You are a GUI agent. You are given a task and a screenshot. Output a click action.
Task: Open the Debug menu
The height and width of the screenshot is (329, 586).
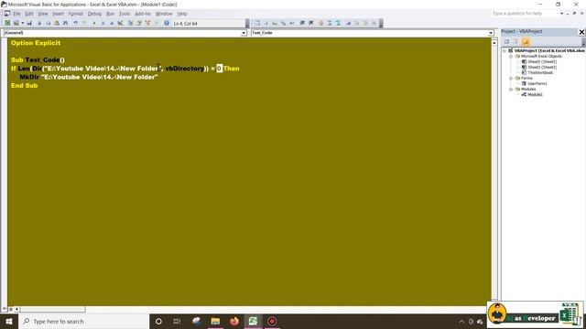[x=94, y=14]
